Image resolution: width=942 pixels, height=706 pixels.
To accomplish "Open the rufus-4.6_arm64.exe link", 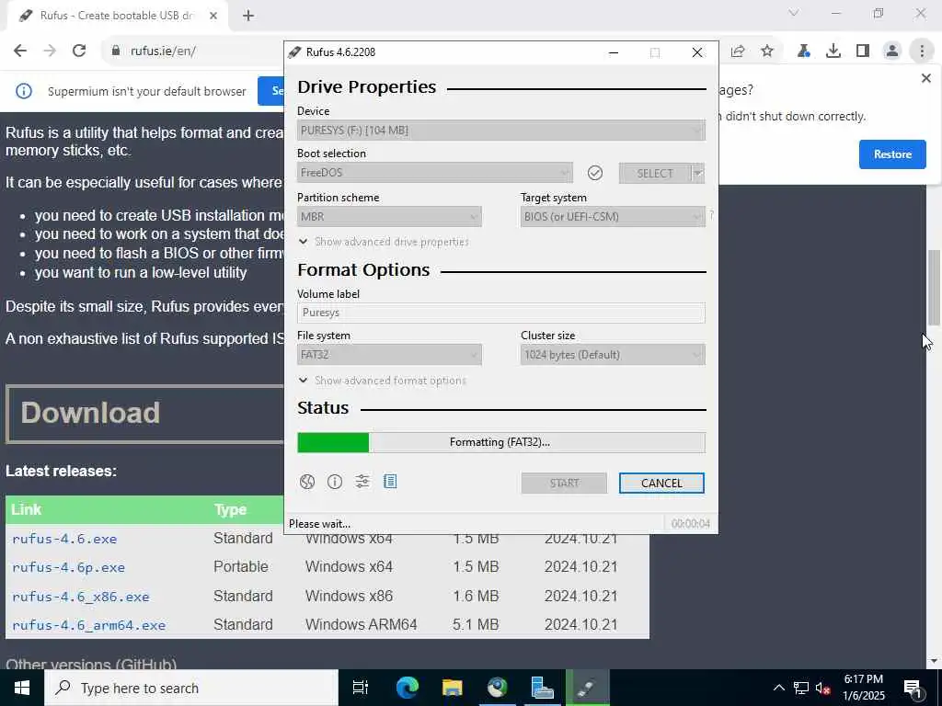I will (89, 625).
